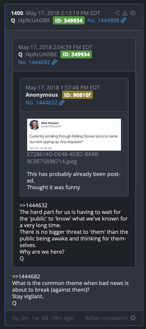Click the 8chan qresearch board label
146x329 pixels.
point(106,318)
